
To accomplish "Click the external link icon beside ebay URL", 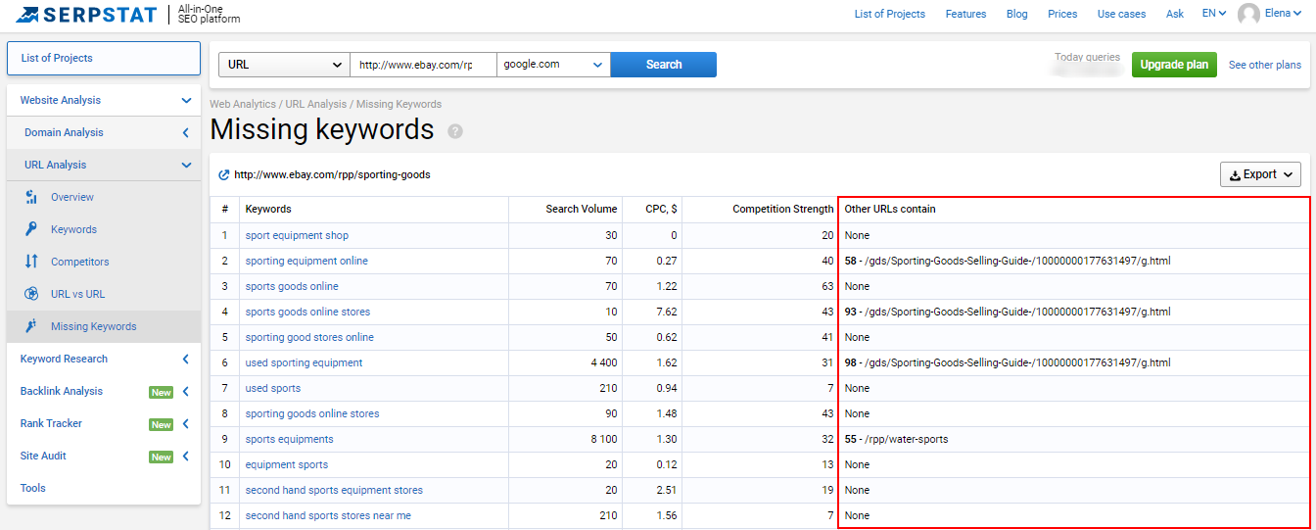I will point(224,175).
